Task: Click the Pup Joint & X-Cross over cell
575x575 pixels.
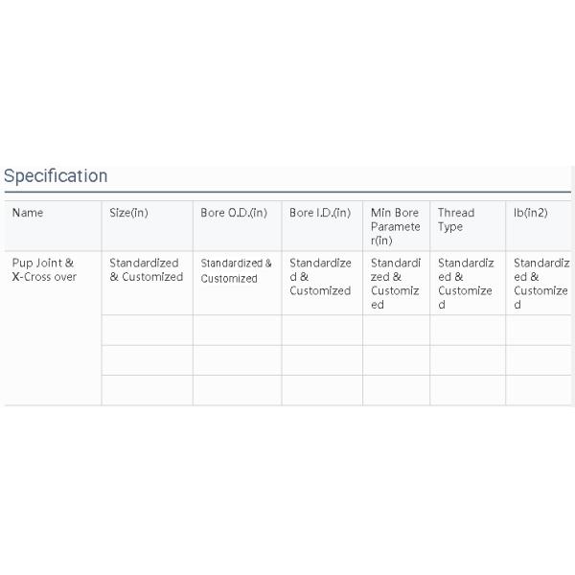Action: tap(44, 269)
